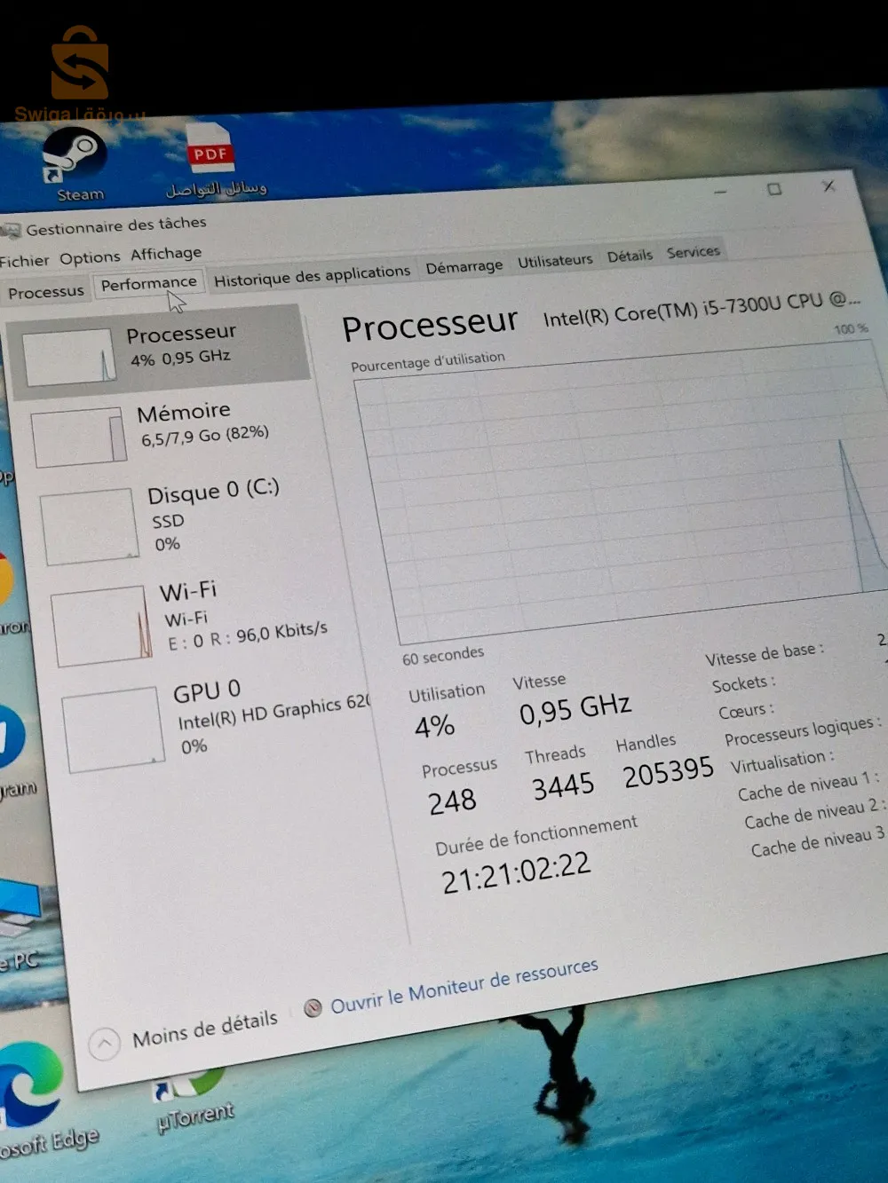Open Ouvrir le Moniteur de ressources link
888x1183 pixels.
(464, 986)
